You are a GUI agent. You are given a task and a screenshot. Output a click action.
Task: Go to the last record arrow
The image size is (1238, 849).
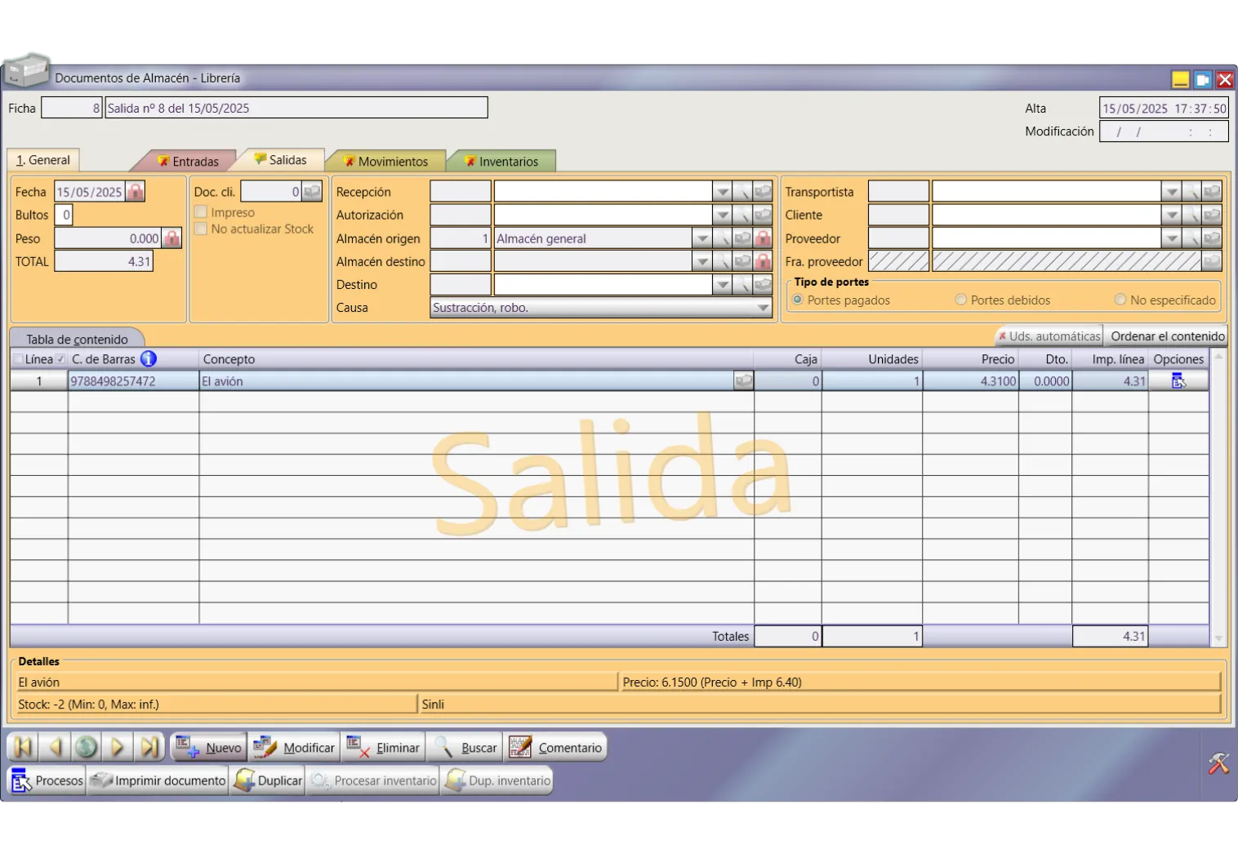click(149, 747)
